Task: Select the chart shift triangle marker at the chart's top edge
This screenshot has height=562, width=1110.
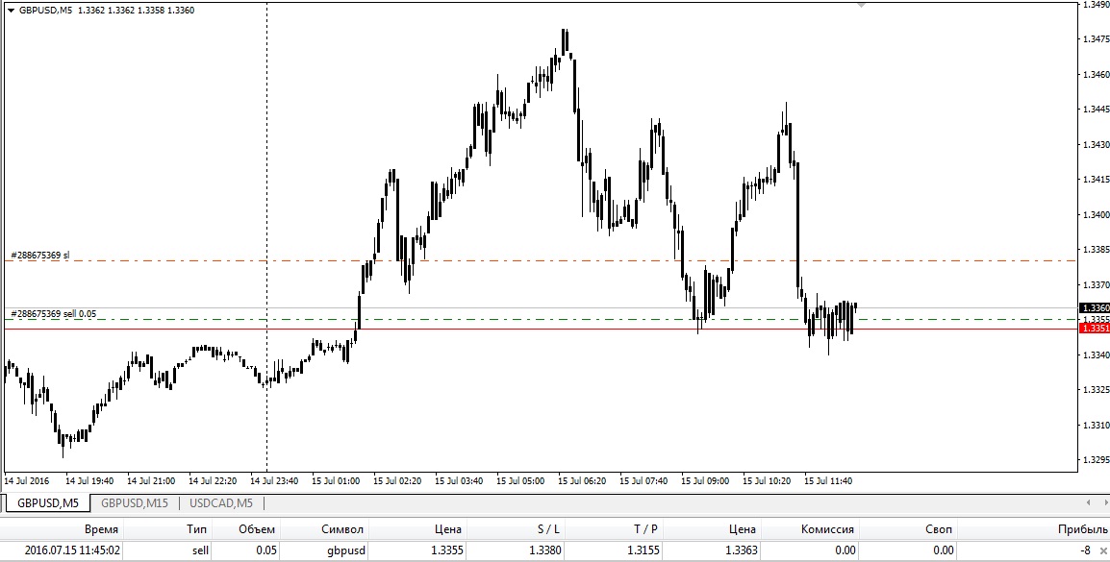Action: 862,5
